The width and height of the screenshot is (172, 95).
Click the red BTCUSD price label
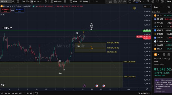point(139,37)
